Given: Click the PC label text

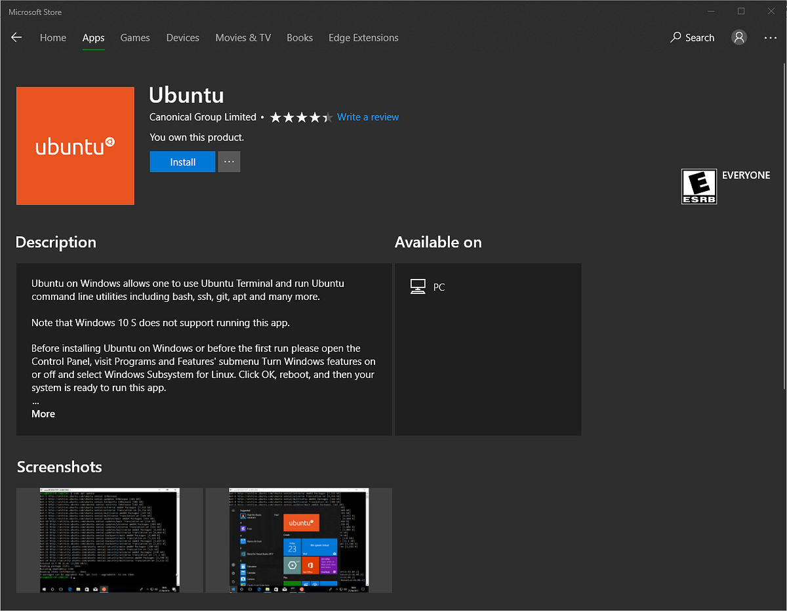Looking at the screenshot, I should point(439,287).
